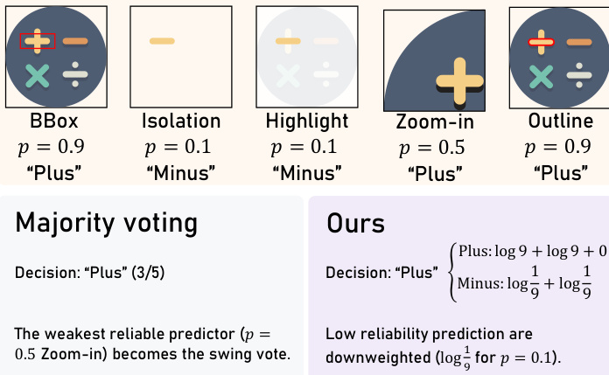The height and width of the screenshot is (375, 609).
Task: Click the orange minus icon in Outline image
Action: 578,41
